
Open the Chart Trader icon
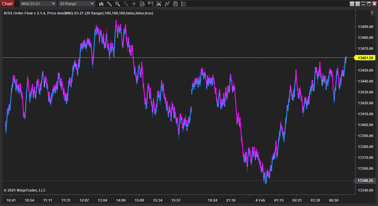point(150,4)
